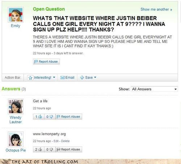181x164 pixels.
Task: Click the flag icon on question's Report Abuse
Action: point(36,62)
